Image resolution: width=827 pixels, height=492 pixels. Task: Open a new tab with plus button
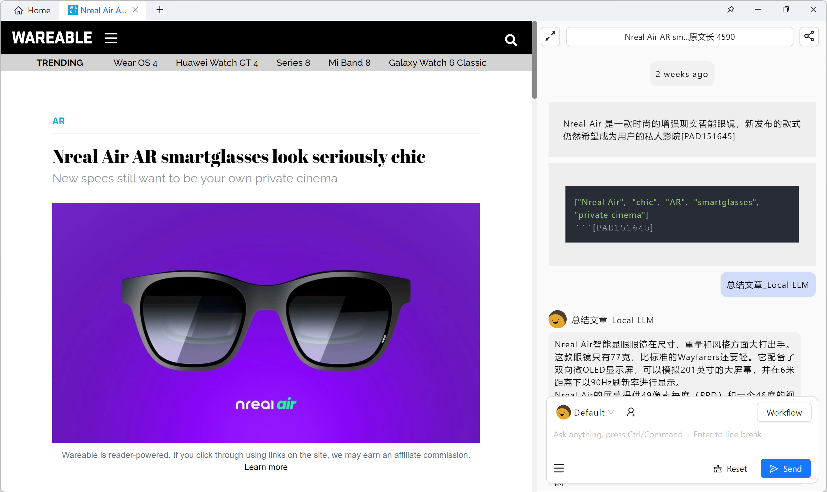[160, 10]
